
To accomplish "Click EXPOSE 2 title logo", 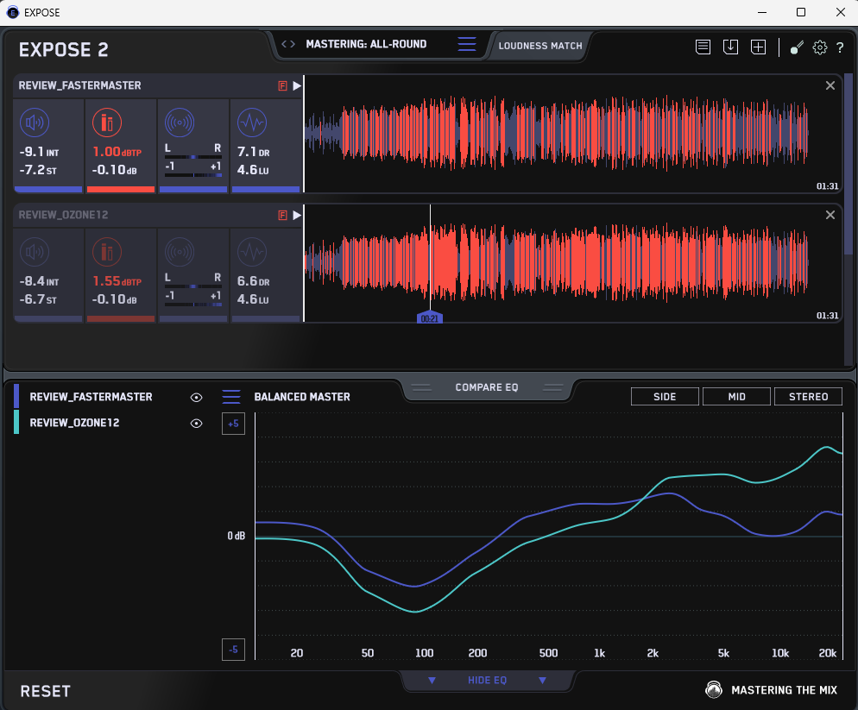I will coord(64,50).
